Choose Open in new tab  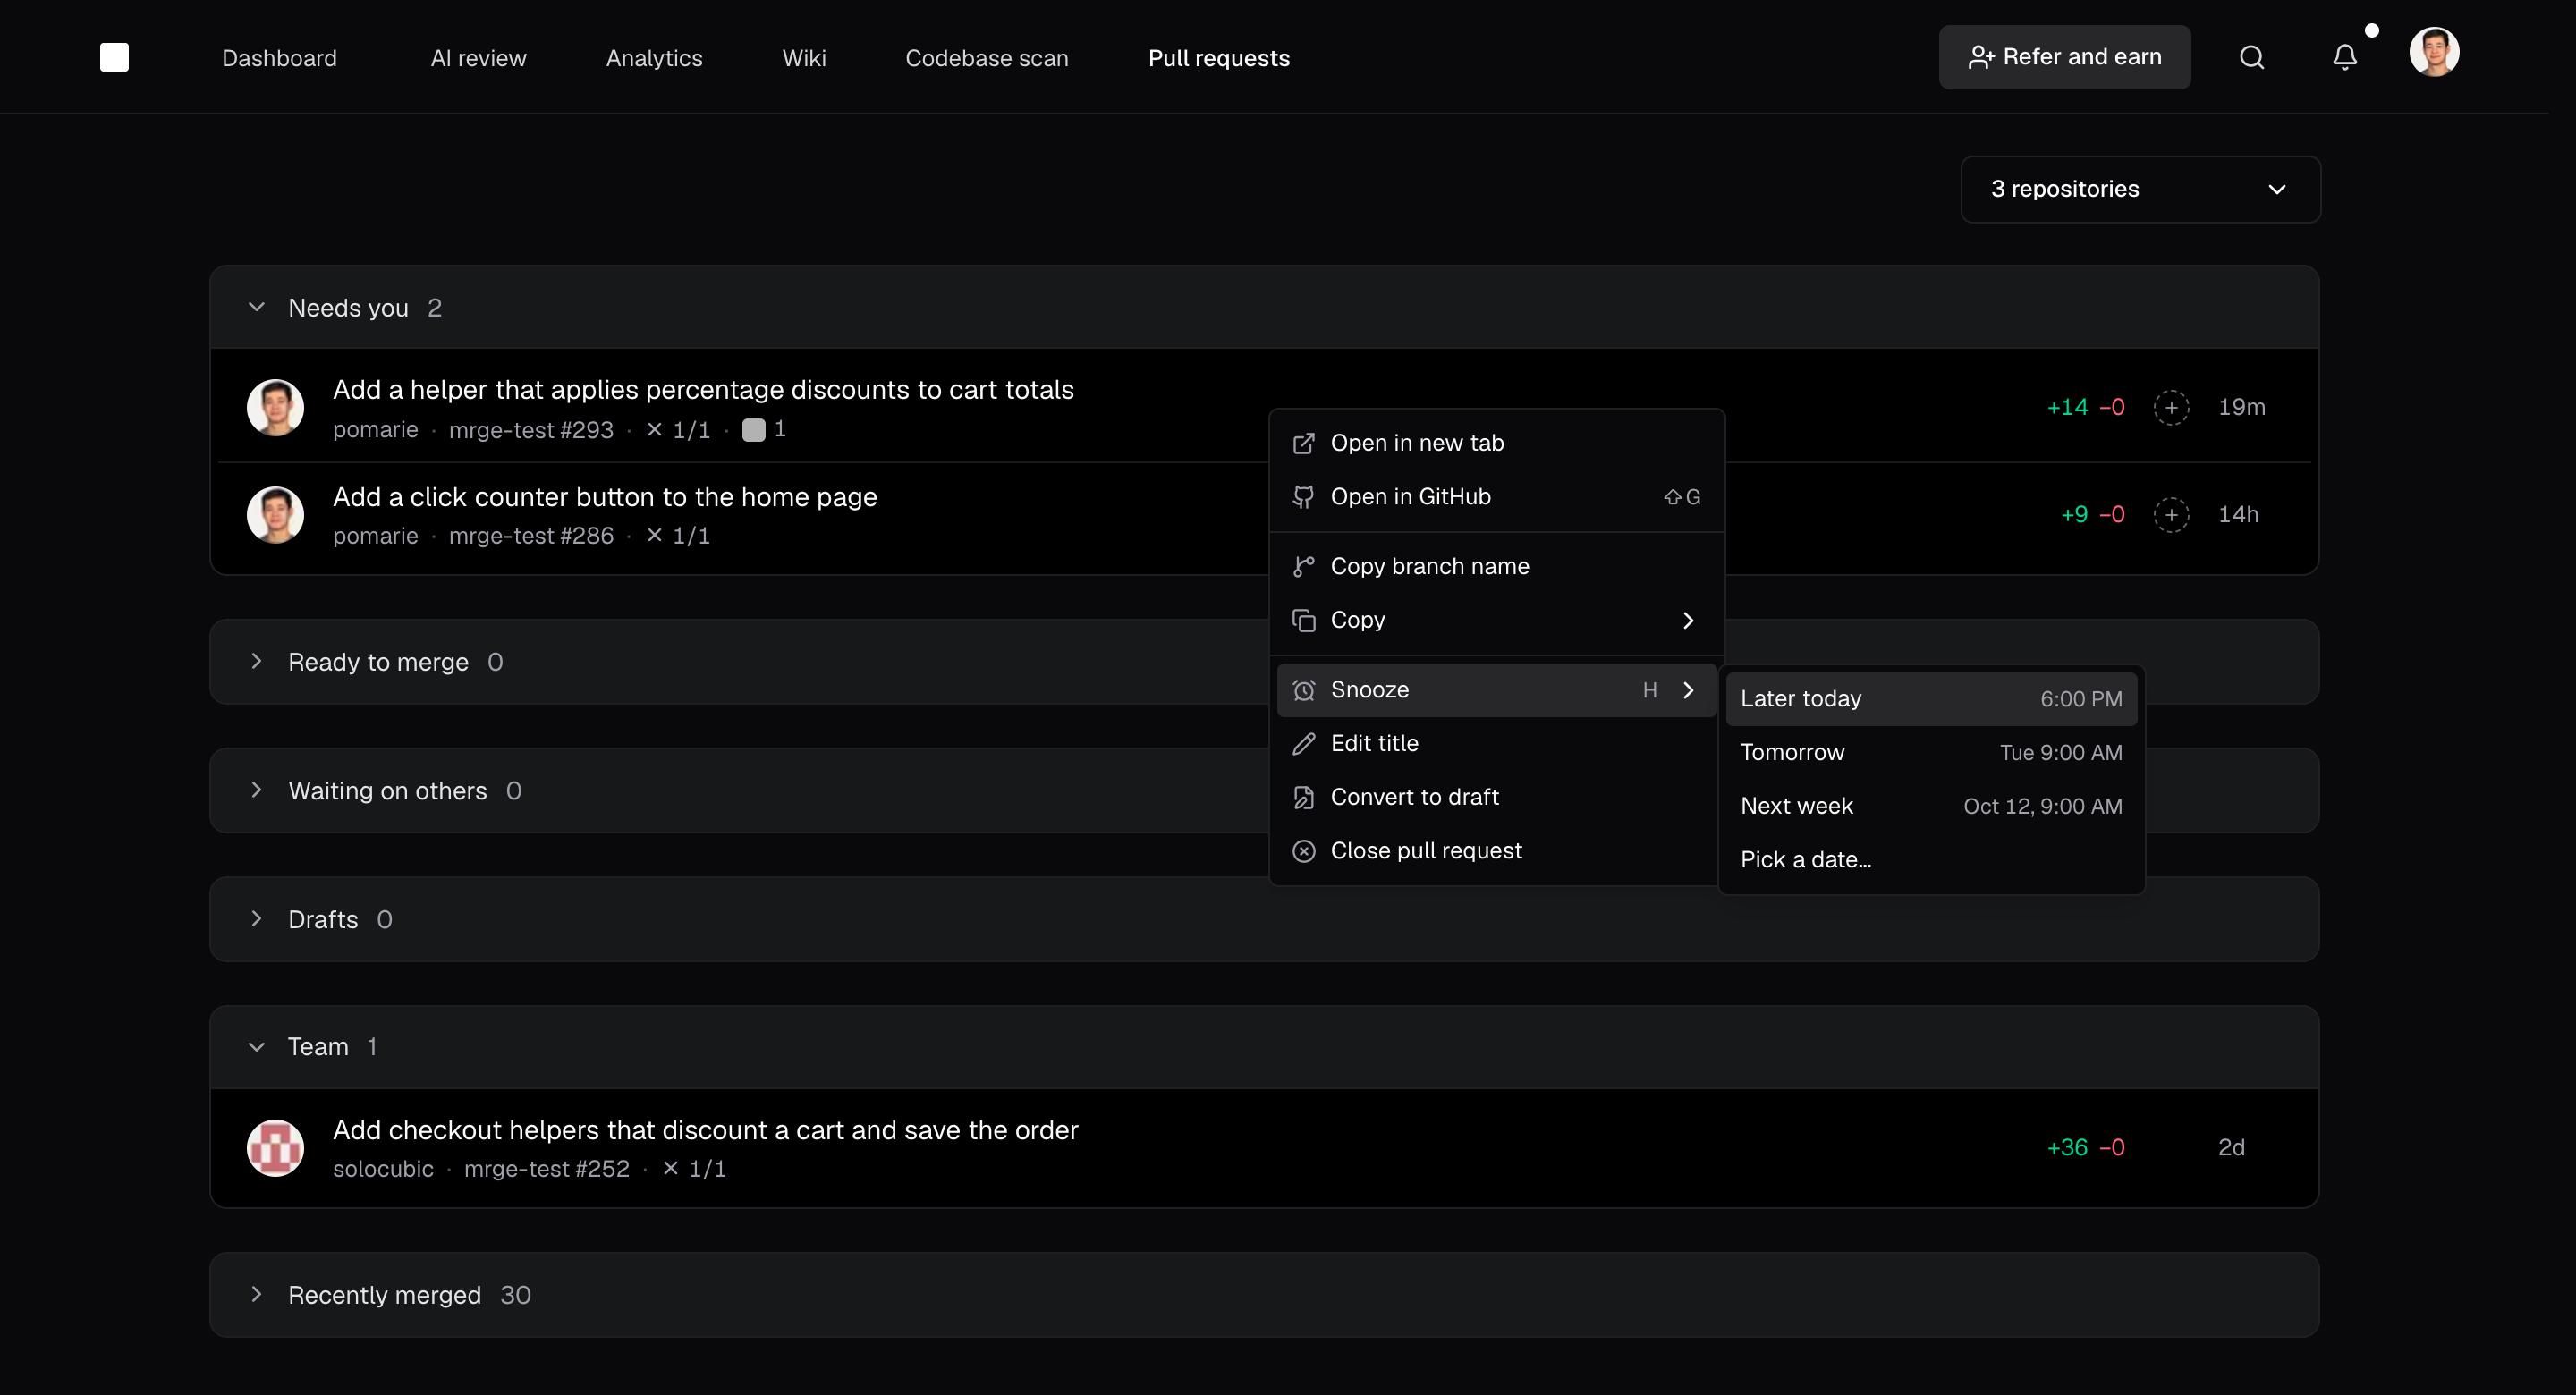1496,443
